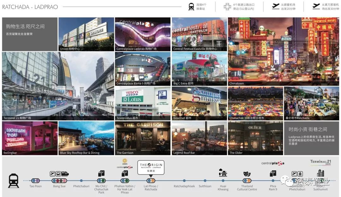Screen dimensions: 341x197
Task: Click the large train icon left of Tao Poon
Action: tap(14, 181)
